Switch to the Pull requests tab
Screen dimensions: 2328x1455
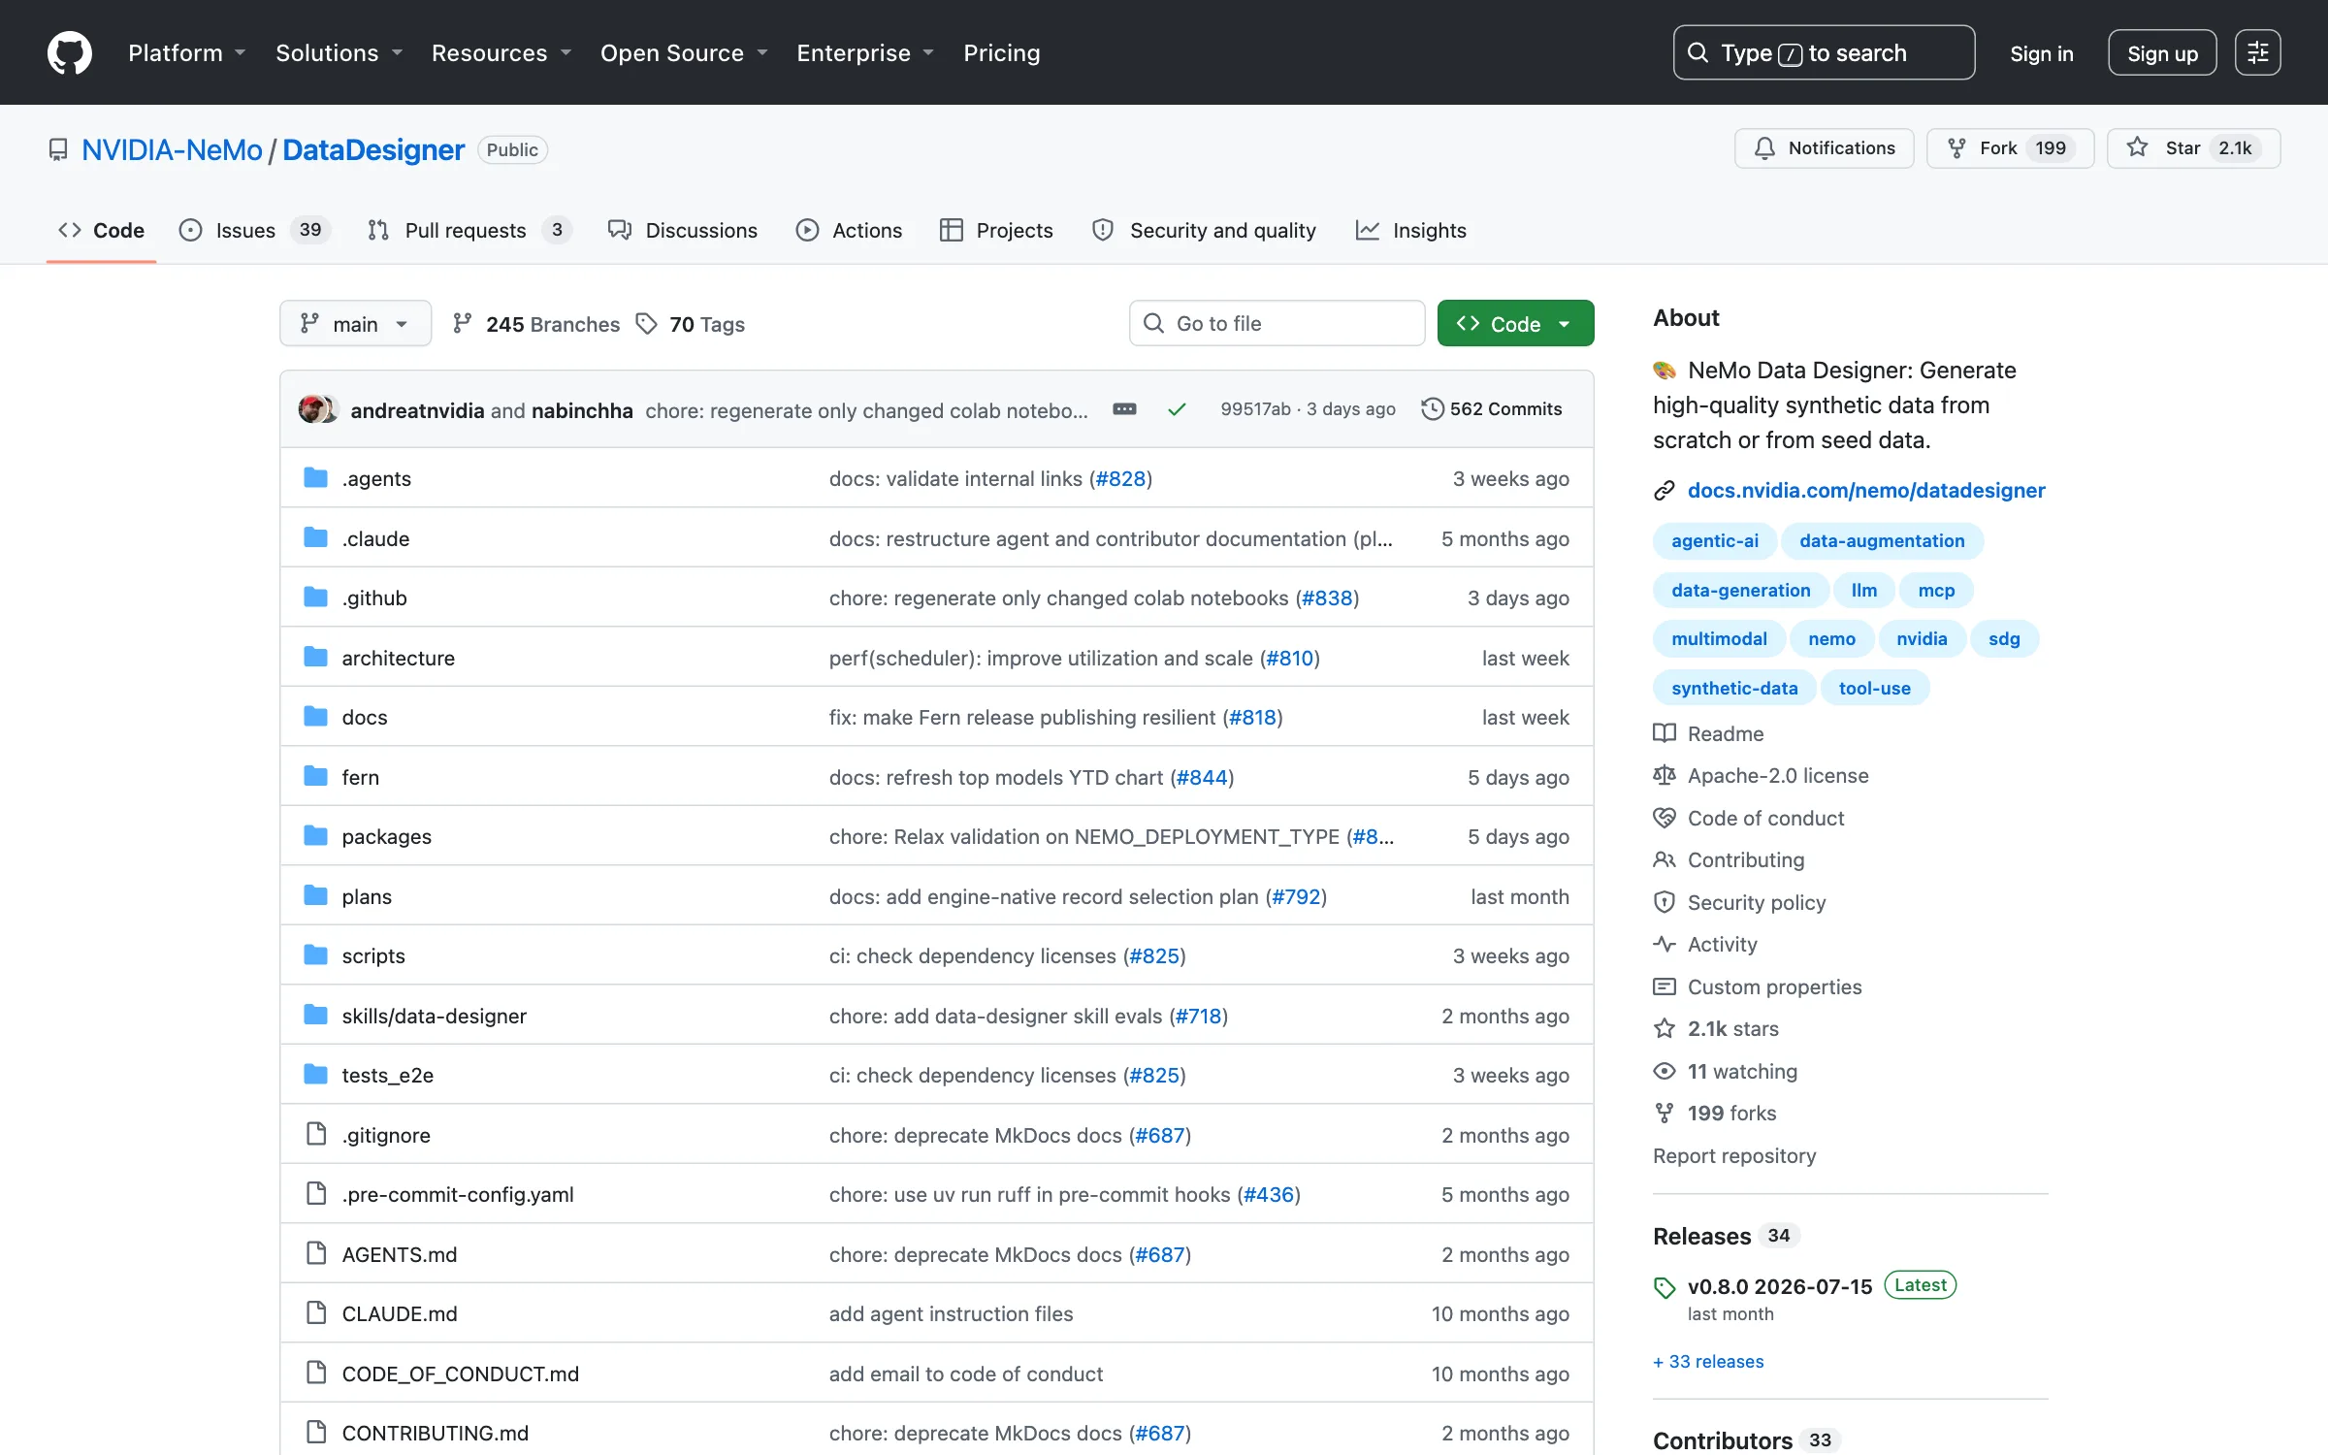[469, 230]
